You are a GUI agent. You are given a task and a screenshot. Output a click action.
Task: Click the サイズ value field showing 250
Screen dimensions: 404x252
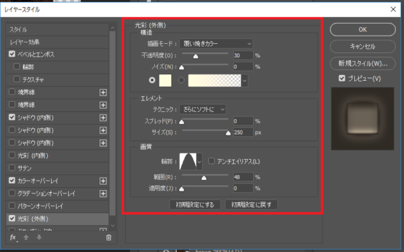(x=243, y=132)
